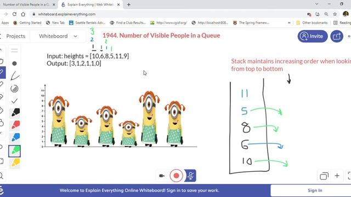The height and width of the screenshot is (197, 351).
Task: Open the Reading list
Action: point(342,23)
